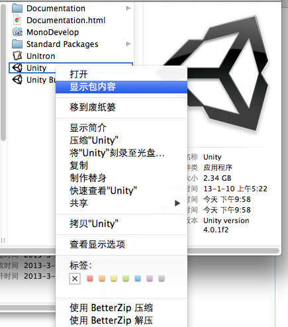Choose 移到废纸篓 menu entry

121,107
